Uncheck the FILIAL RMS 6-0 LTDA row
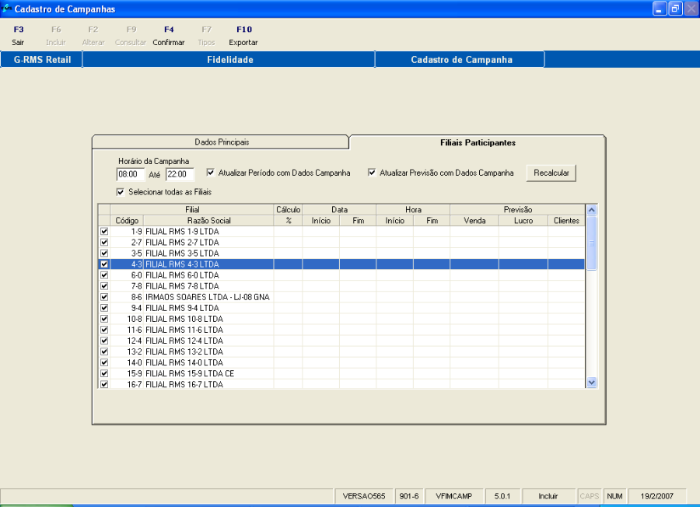The image size is (700, 507). pyautogui.click(x=104, y=275)
